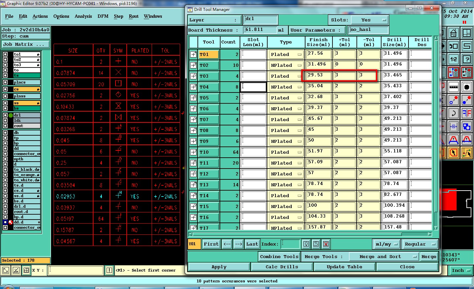Open the Edit menu
This screenshot has width=474, height=289.
point(23,16)
